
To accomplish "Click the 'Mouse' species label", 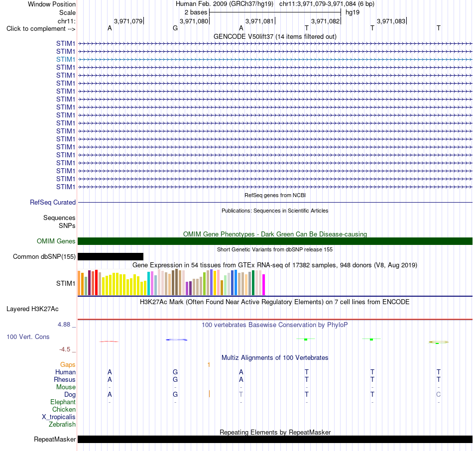I will click(x=66, y=387).
